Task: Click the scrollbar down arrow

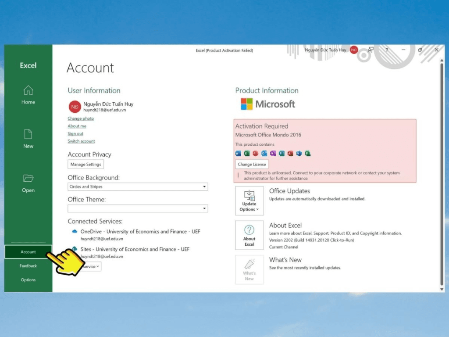Action: coord(442,289)
